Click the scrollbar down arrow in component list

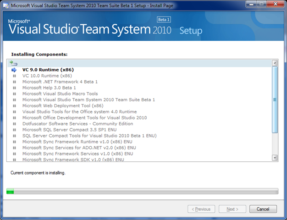pos(275,158)
